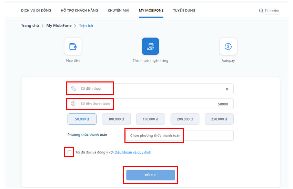Image resolution: width=293 pixels, height=189 pixels.
Task: Choose the 250.000 đ amount
Action: (x=219, y=119)
